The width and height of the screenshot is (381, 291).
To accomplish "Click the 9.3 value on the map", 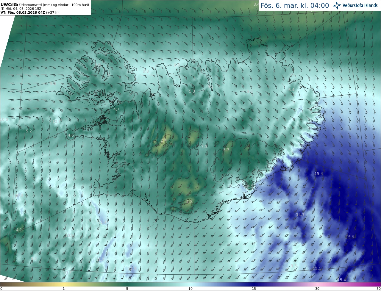I will (x=294, y=266).
